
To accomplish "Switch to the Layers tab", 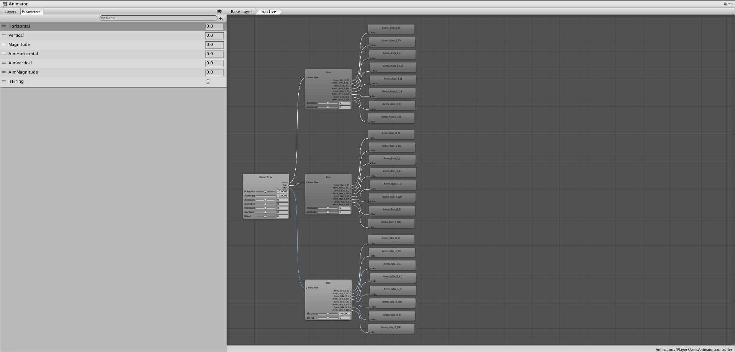I will [x=11, y=12].
